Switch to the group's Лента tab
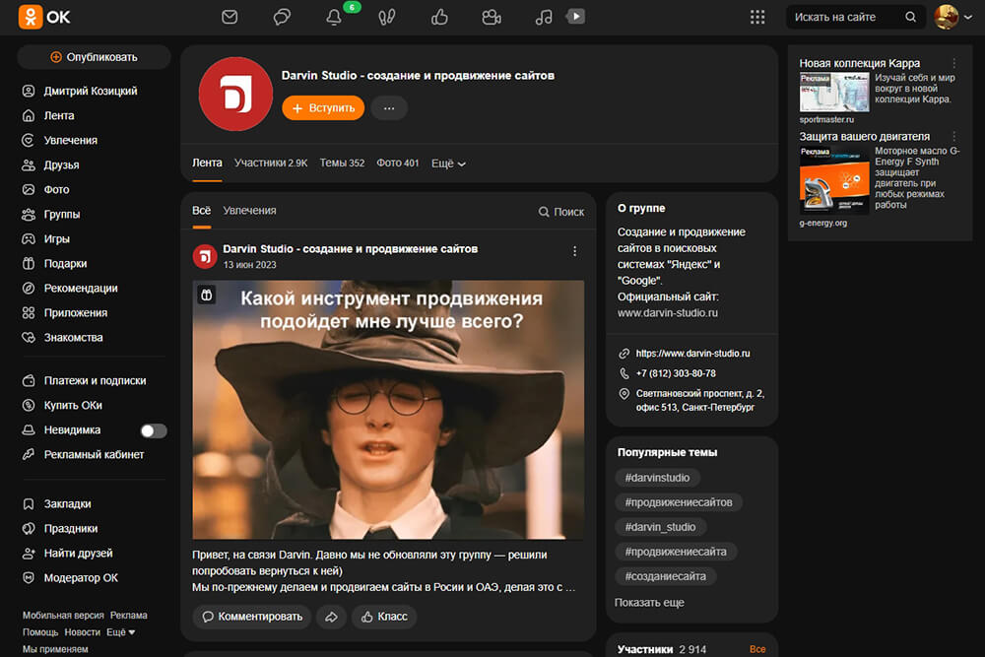The image size is (985, 657). tap(207, 163)
